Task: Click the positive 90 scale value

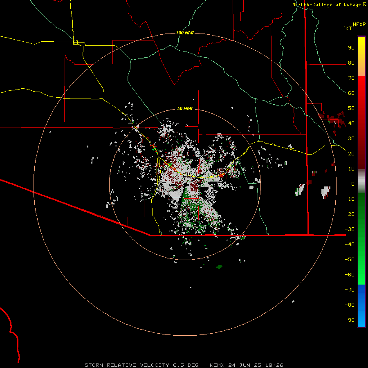Action: 351,48
